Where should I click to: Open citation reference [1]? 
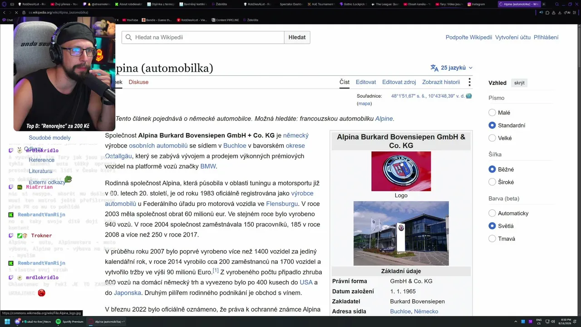pos(216,271)
